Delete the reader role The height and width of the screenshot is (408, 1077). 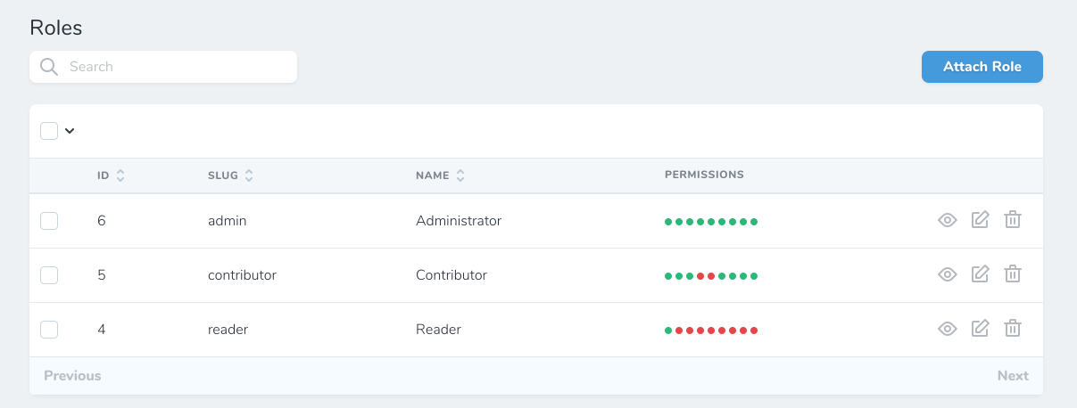[x=1013, y=329]
